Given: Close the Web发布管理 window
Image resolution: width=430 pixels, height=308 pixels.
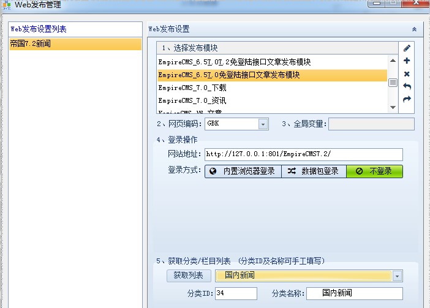Looking at the screenshot, I should pos(415,3).
